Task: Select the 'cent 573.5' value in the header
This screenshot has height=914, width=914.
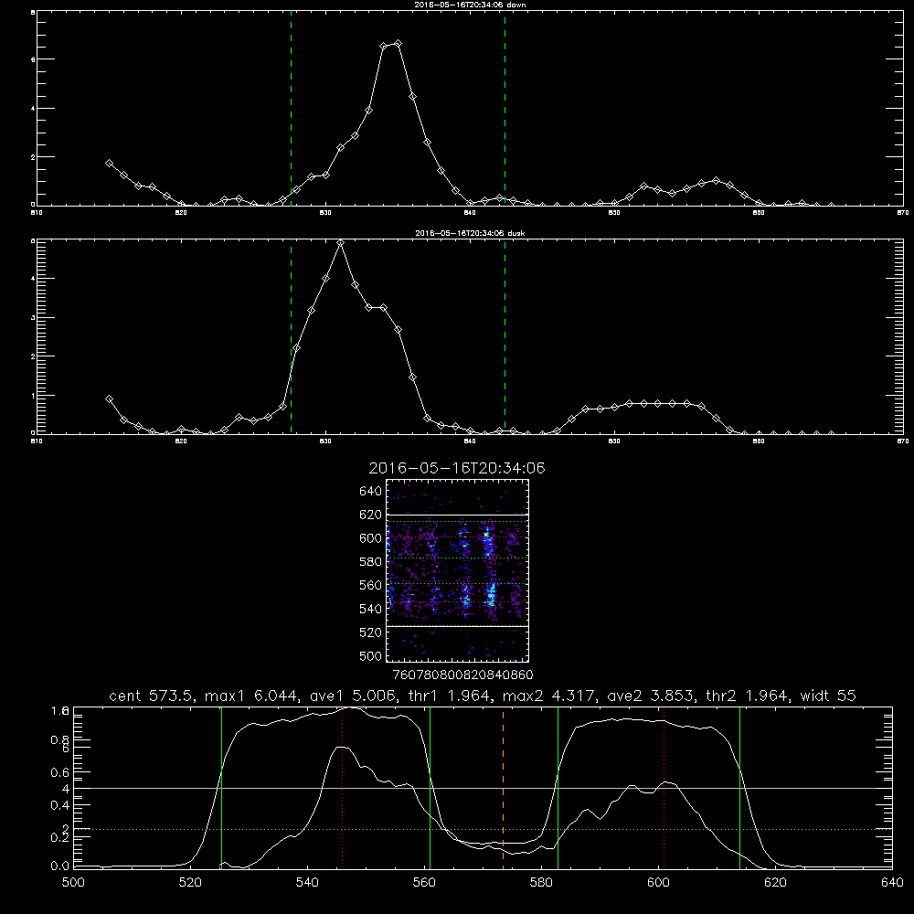Action: pos(152,696)
